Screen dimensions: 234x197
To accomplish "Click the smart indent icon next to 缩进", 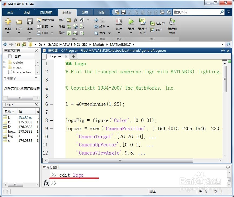I will coord(69,33).
